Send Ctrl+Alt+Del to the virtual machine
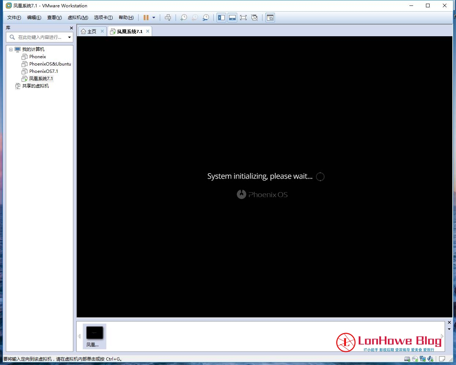This screenshot has height=365, width=456. [x=168, y=18]
